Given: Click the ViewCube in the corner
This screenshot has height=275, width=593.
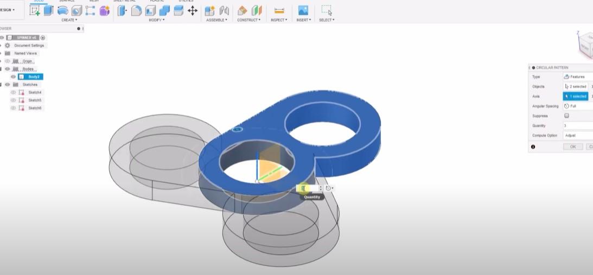Looking at the screenshot, I should [x=586, y=44].
